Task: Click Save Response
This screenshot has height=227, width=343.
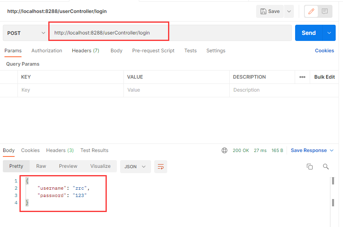Action: click(x=308, y=150)
